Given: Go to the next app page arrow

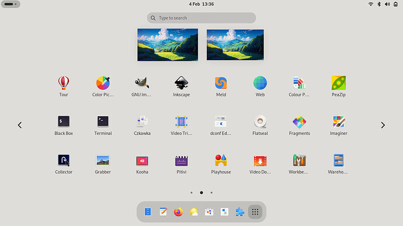Looking at the screenshot, I should click(383, 125).
